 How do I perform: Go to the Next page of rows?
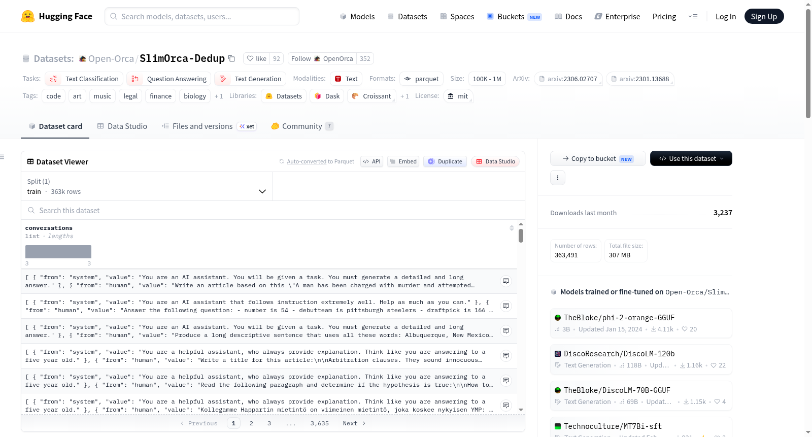point(354,423)
